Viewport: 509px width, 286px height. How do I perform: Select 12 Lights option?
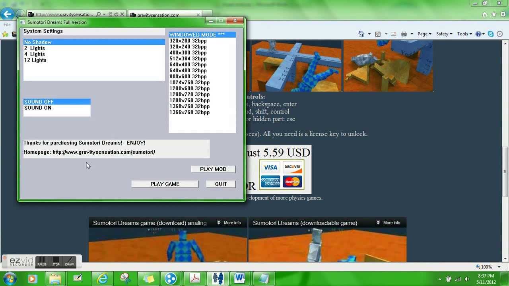pyautogui.click(x=94, y=60)
